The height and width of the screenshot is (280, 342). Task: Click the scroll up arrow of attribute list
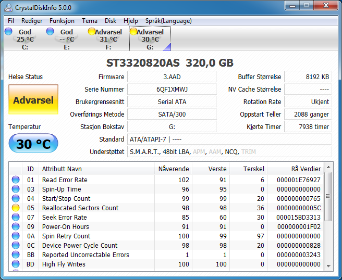[328, 167]
